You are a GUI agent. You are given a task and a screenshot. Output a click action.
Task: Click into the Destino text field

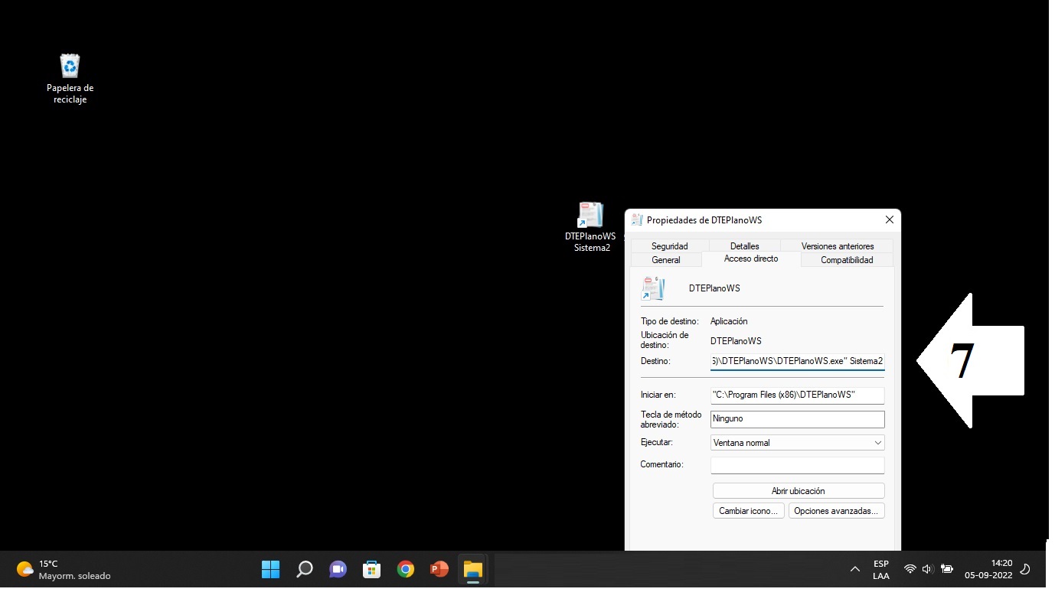pyautogui.click(x=797, y=361)
